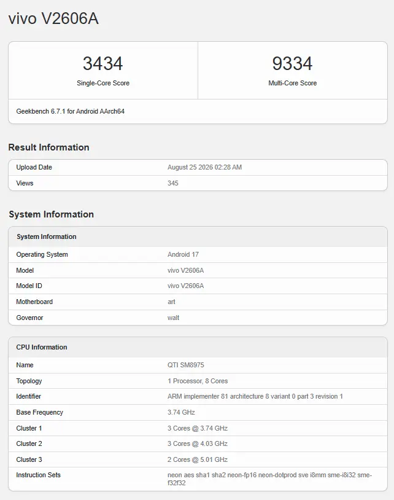The height and width of the screenshot is (500, 394).
Task: Select the multi-core score 9334
Action: click(292, 63)
